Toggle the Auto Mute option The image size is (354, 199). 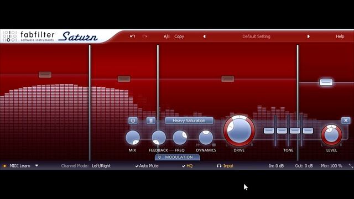[147, 166]
